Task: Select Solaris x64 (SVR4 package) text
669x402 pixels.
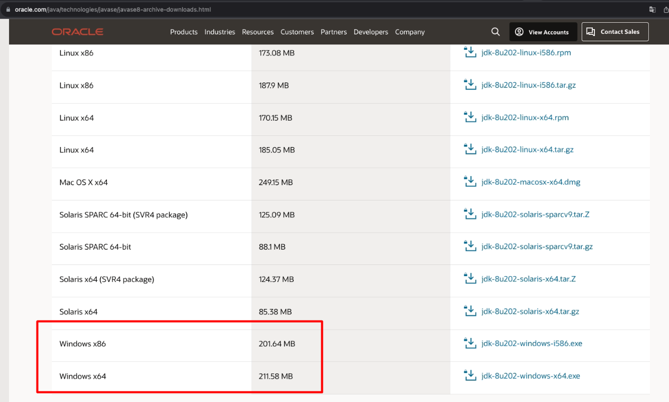Action: (106, 279)
